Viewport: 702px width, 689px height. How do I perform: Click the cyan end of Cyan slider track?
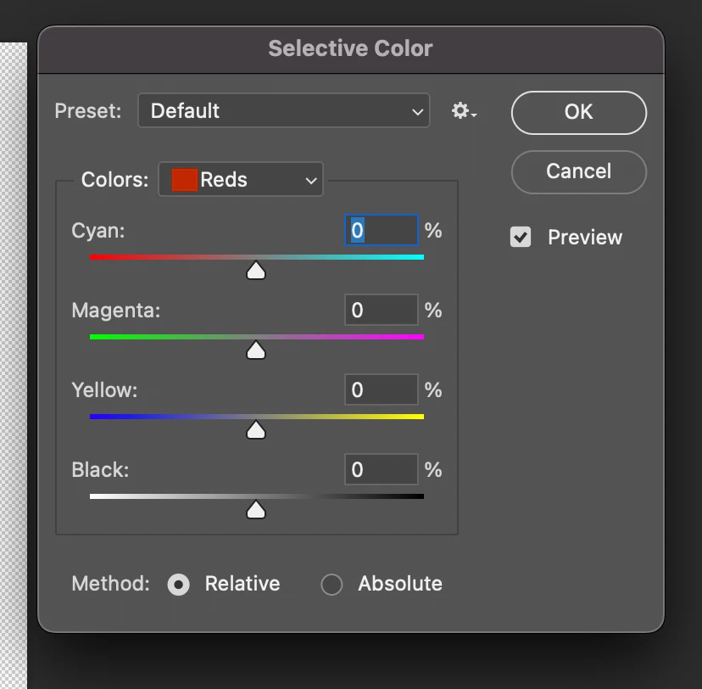pyautogui.click(x=419, y=256)
